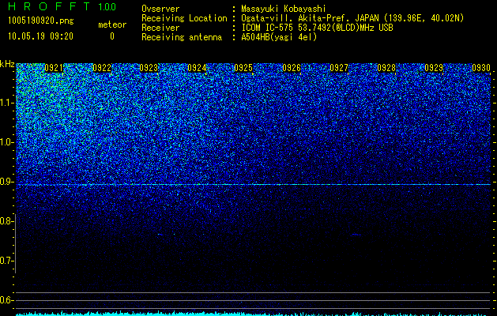Screen dimensions: 497x316
Task: Click the 0.8 kHz axis label
Action: click(x=6, y=221)
